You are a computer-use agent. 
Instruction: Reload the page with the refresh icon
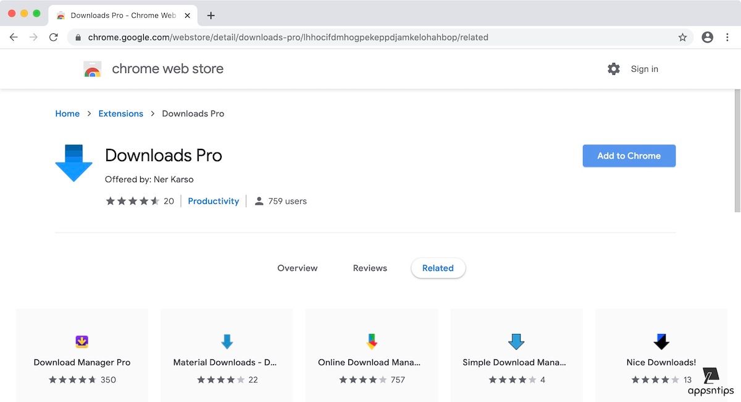54,37
